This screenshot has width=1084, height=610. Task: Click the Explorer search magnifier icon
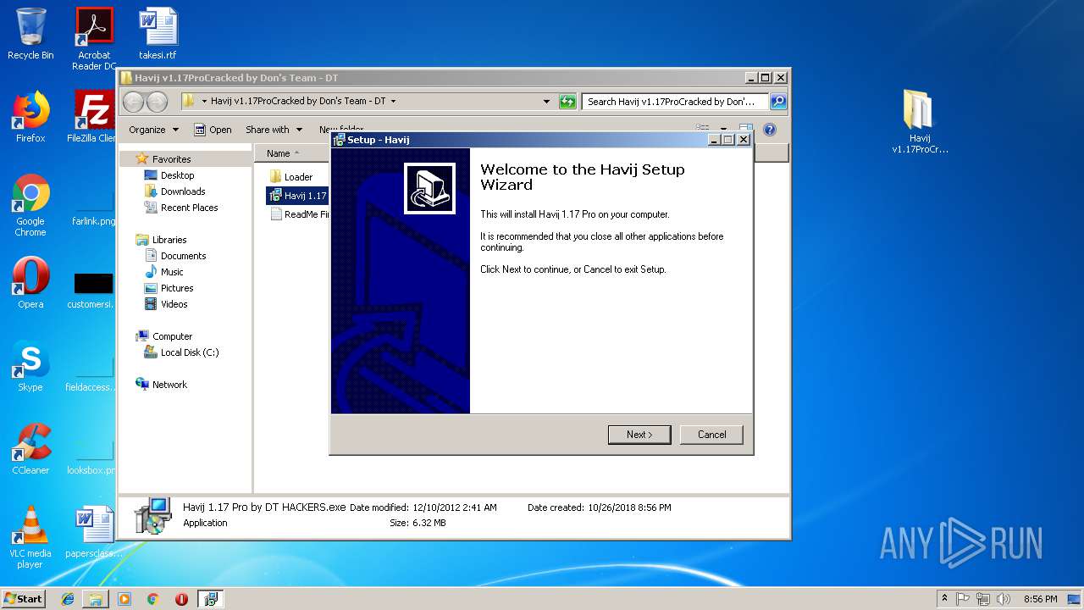(777, 102)
